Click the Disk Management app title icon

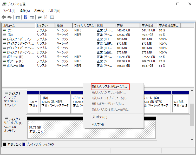coord(4,4)
